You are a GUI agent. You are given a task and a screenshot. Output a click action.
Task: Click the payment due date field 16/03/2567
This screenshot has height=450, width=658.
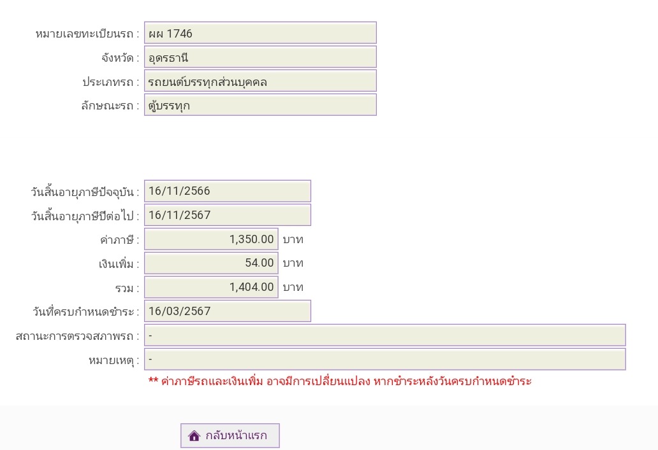click(x=228, y=311)
